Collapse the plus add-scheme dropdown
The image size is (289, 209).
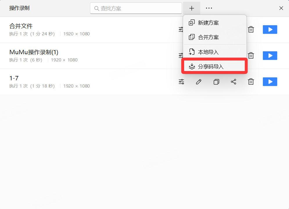(x=192, y=8)
